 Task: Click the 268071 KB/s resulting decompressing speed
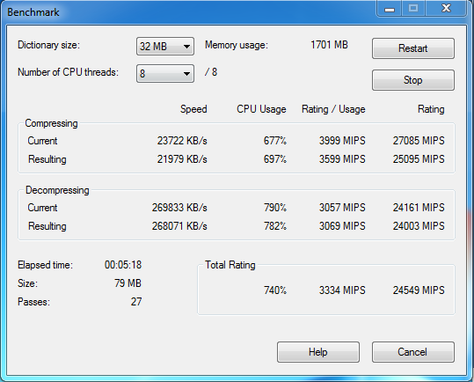179,226
